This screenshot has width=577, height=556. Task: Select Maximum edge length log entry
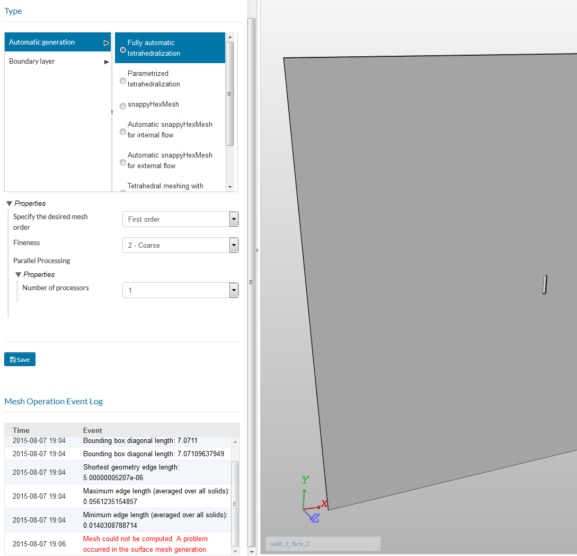pos(118,496)
